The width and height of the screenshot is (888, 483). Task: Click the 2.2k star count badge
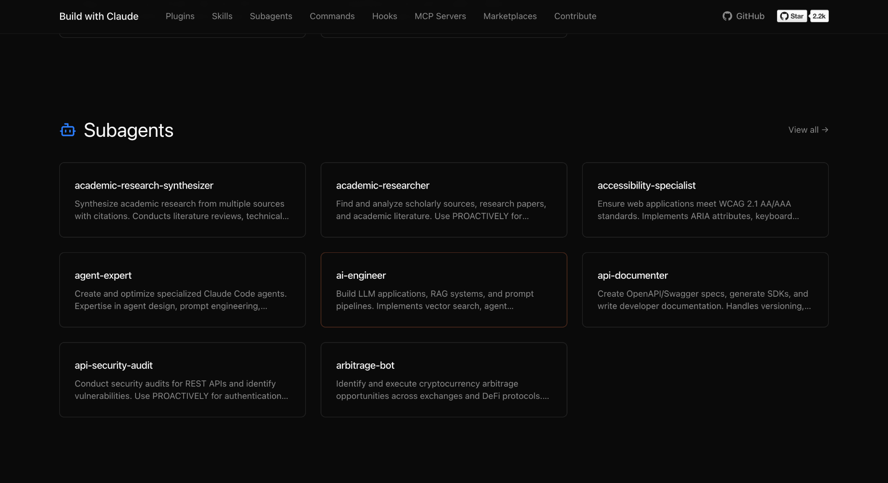click(819, 16)
